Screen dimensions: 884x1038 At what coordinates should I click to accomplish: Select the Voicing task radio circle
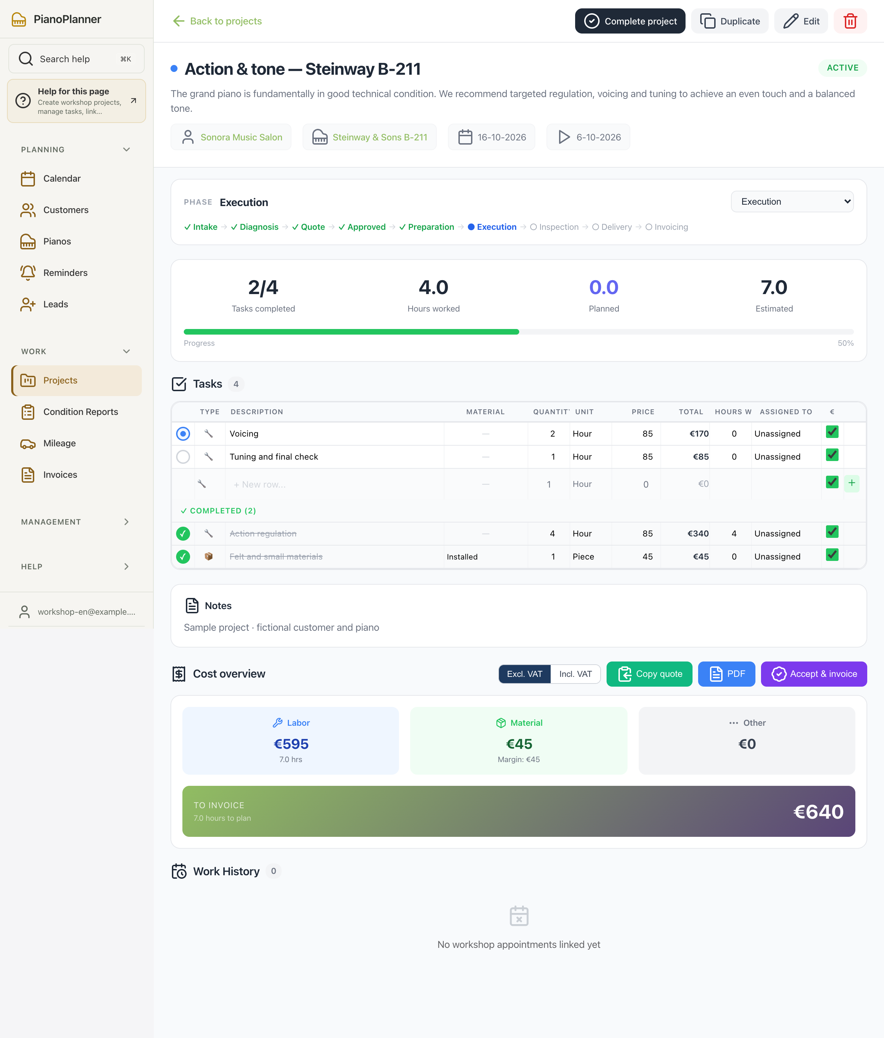183,433
